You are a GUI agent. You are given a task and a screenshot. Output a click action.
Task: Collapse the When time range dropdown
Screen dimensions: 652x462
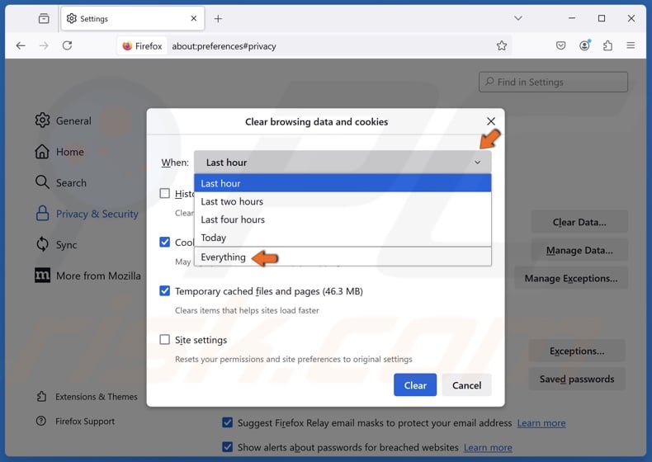(x=343, y=163)
